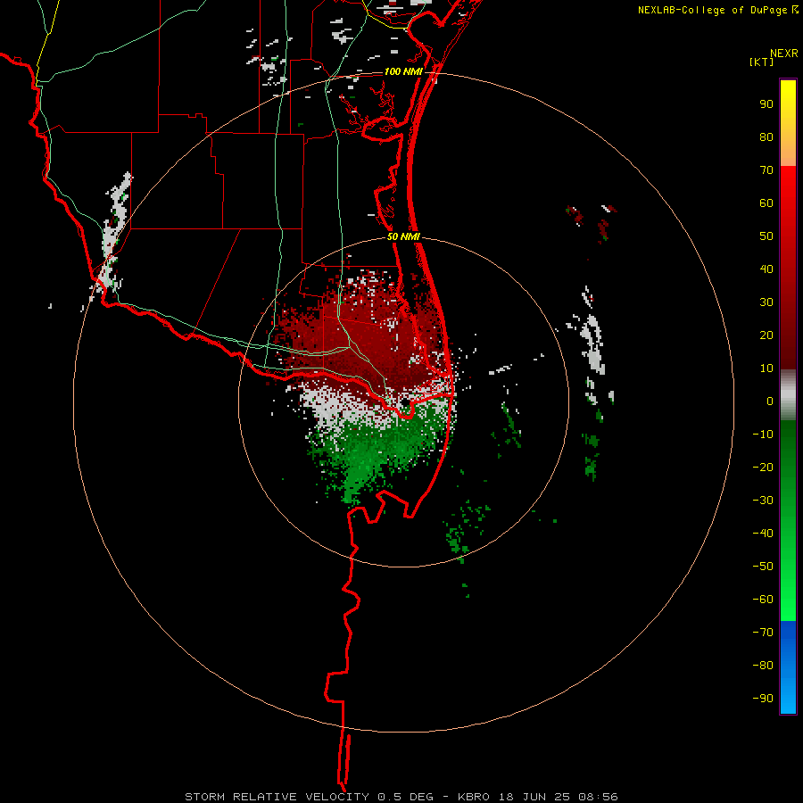Click the 08:56 timestamp
The height and width of the screenshot is (803, 803).
pyautogui.click(x=598, y=797)
